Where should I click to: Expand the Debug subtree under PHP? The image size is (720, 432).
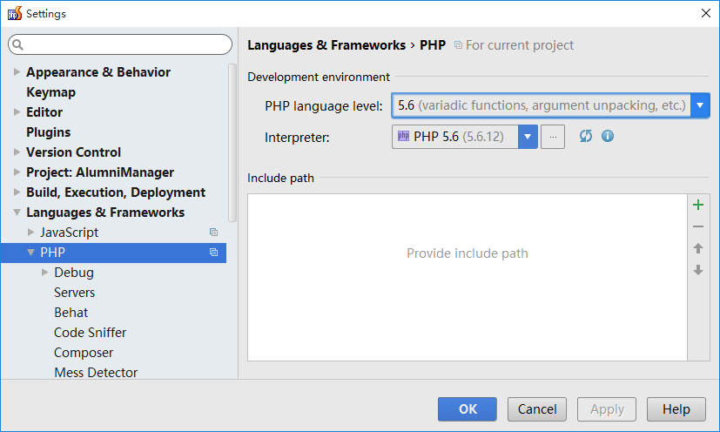coord(44,272)
